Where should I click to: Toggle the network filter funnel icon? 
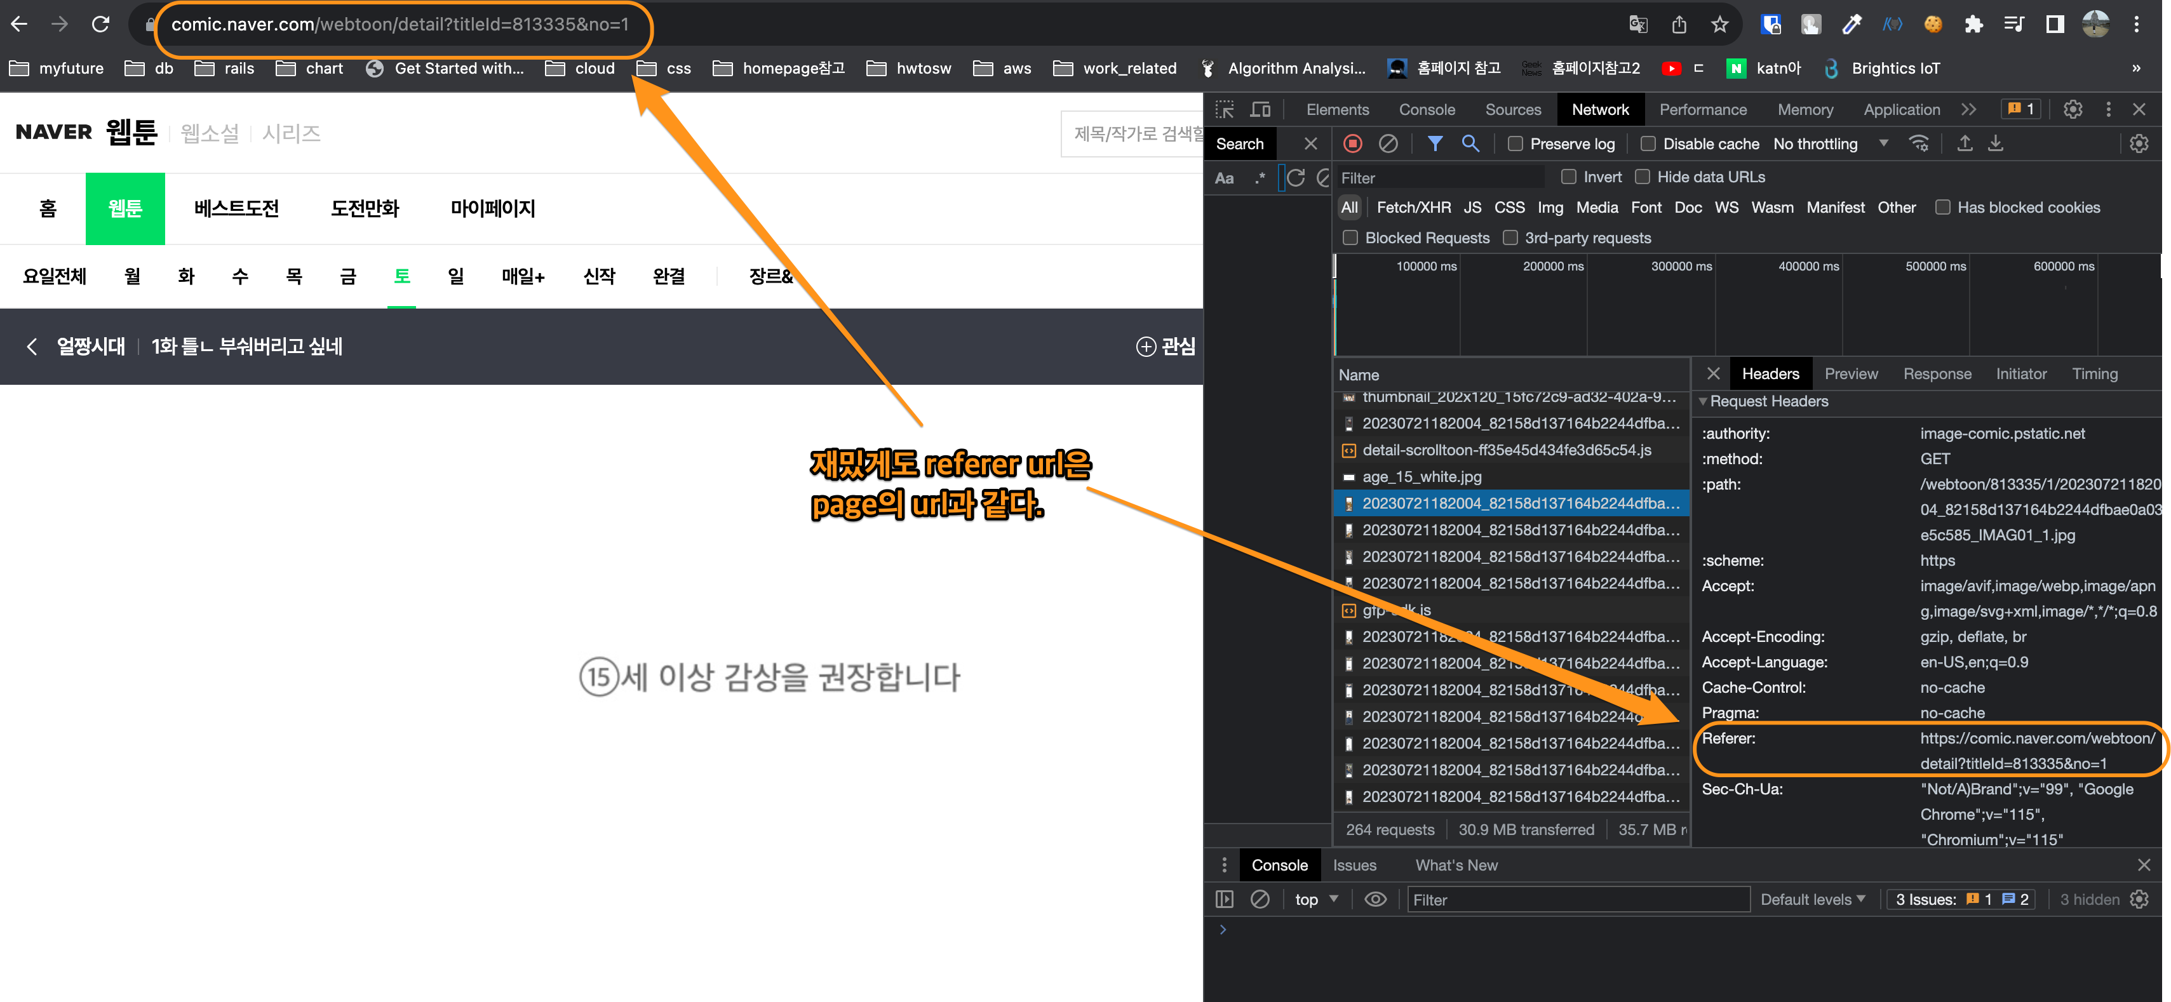[x=1434, y=144]
